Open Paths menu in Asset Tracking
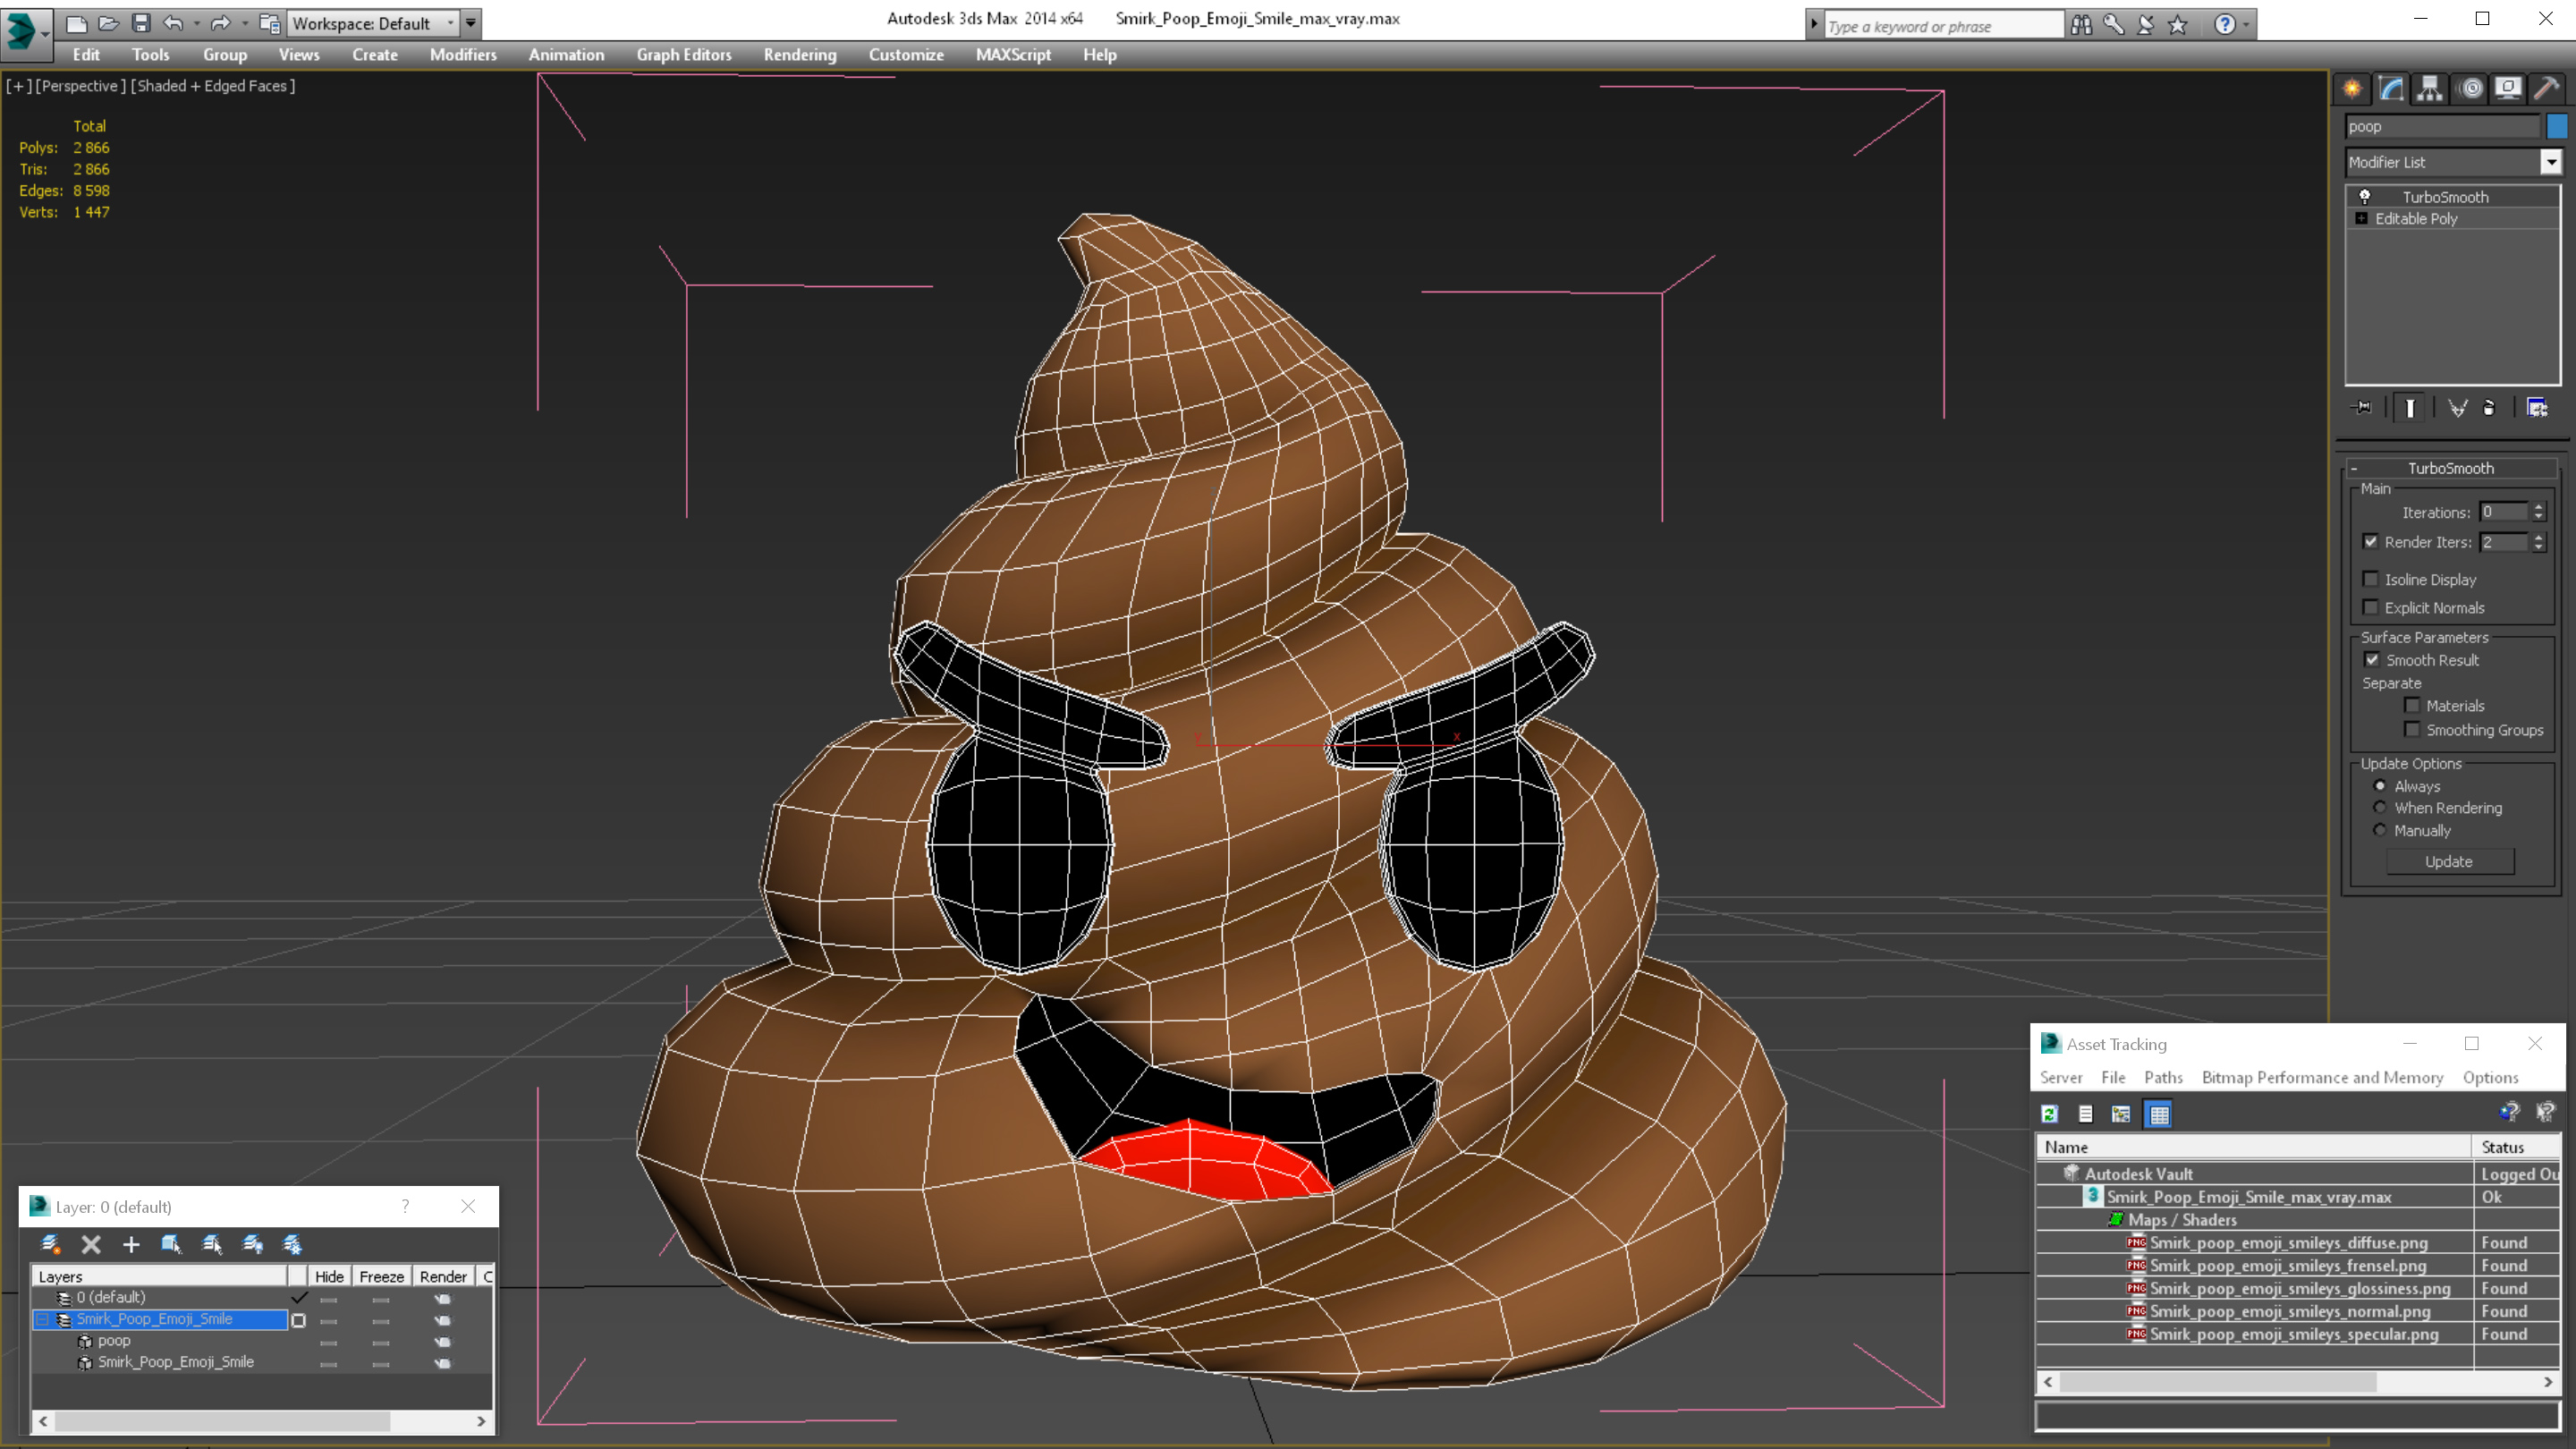2576x1449 pixels. 2163,1077
